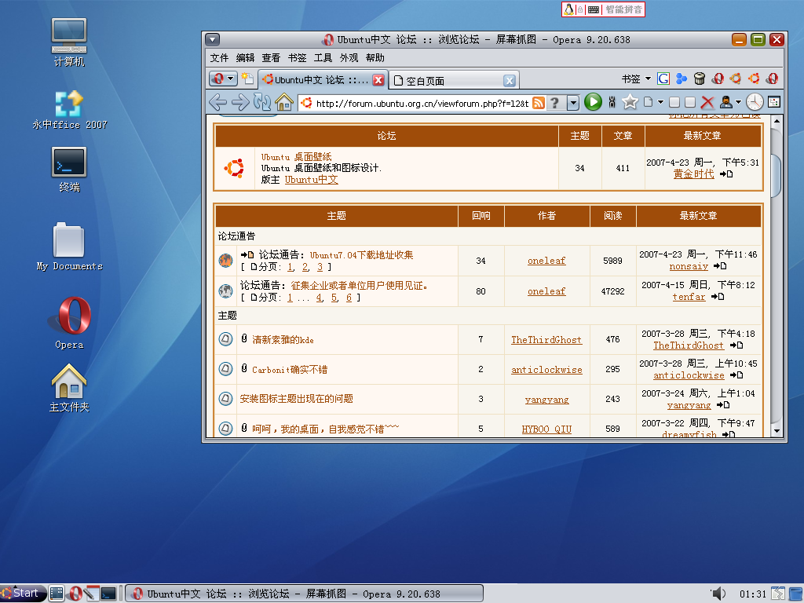Open the 书签 menu in menu bar
This screenshot has width=804, height=603.
pyautogui.click(x=297, y=58)
